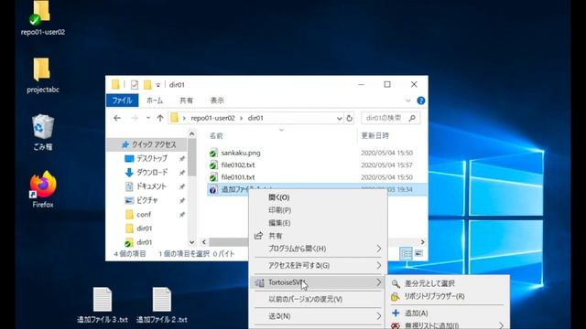The height and width of the screenshot is (329, 586).
Task: Choose 追加(A) in TortoiseSVN submenu
Action: click(x=447, y=313)
